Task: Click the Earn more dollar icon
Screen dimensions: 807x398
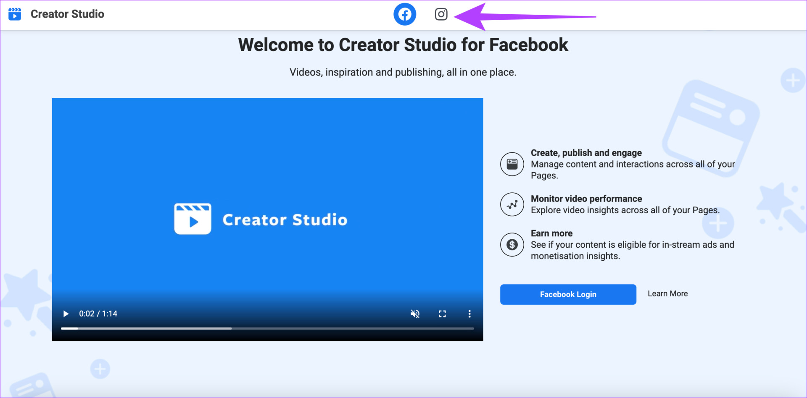Action: point(512,244)
